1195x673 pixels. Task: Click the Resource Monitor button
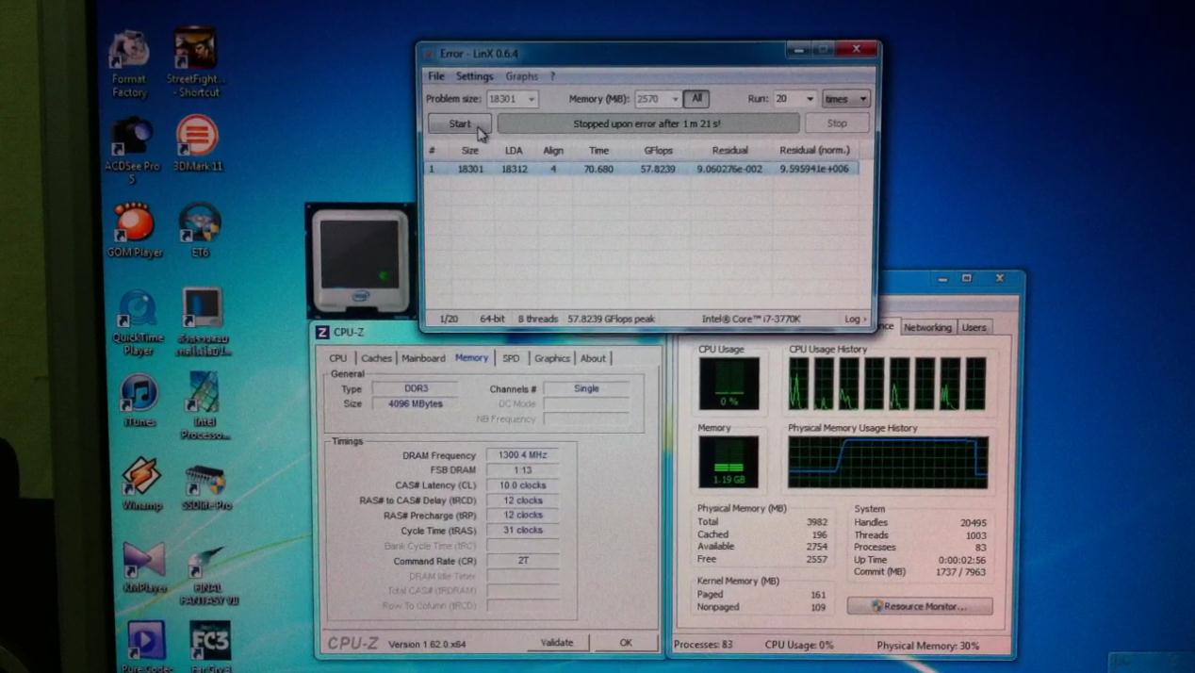coord(920,606)
